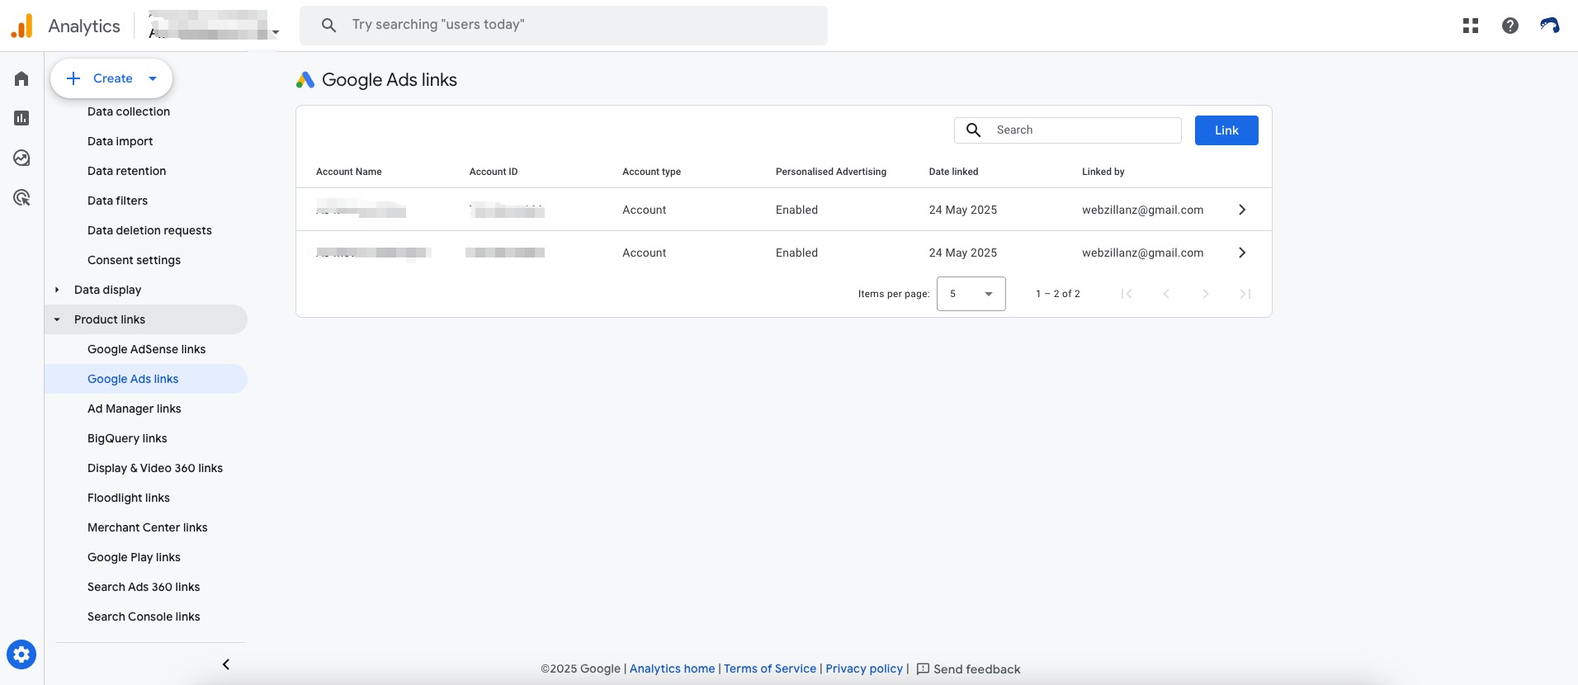The image size is (1578, 685).
Task: Open the Help question mark icon
Action: (x=1510, y=26)
